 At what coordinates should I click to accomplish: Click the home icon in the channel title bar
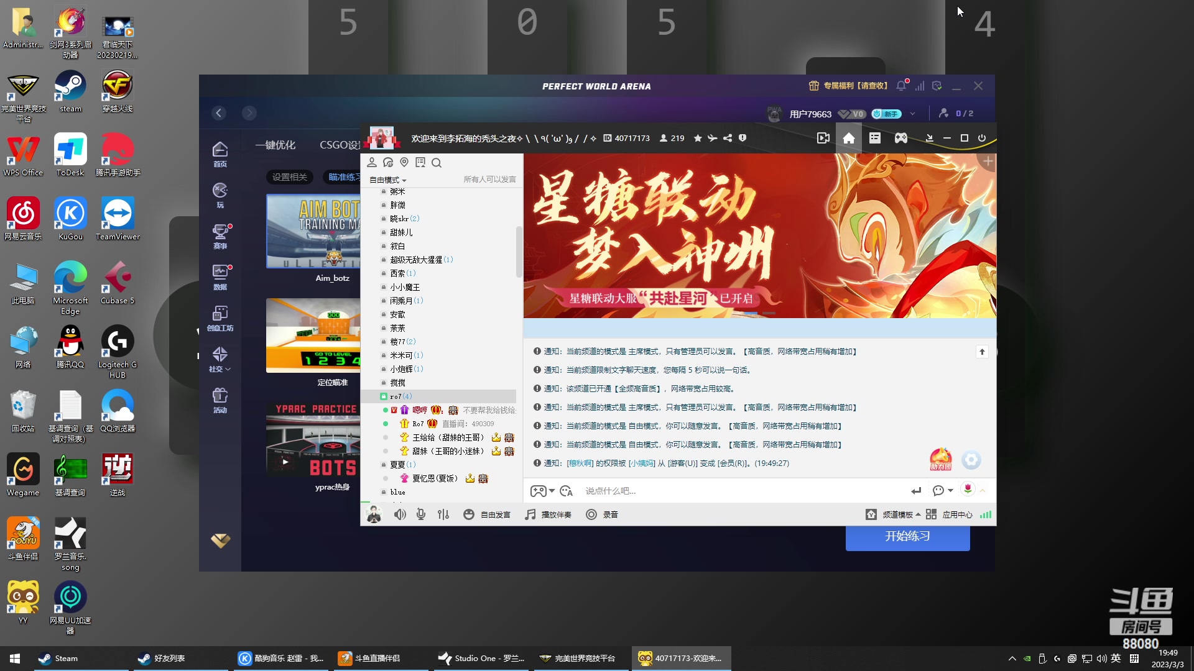[x=848, y=137]
